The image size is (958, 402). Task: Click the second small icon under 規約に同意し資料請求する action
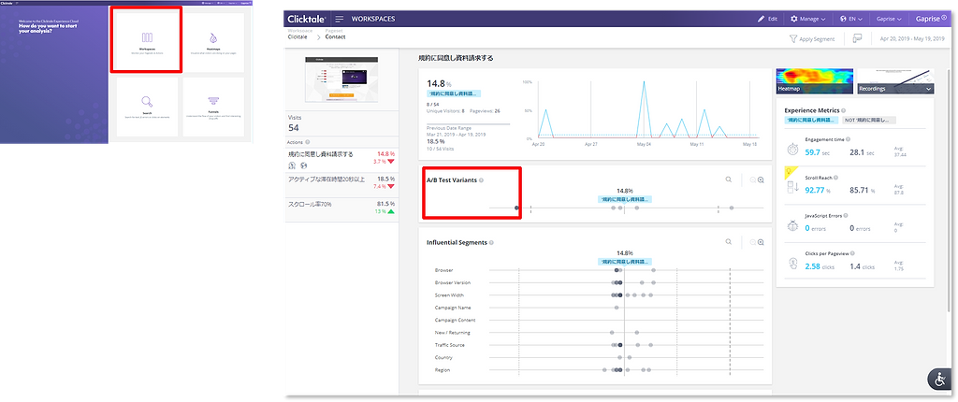click(304, 165)
